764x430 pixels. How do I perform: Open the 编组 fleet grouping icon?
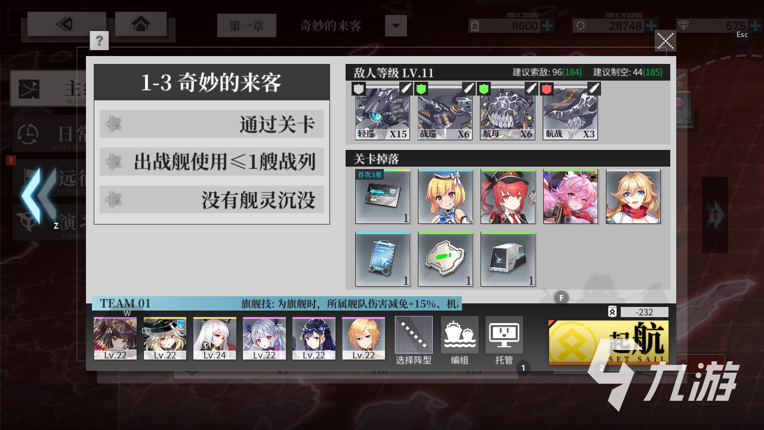click(x=460, y=340)
